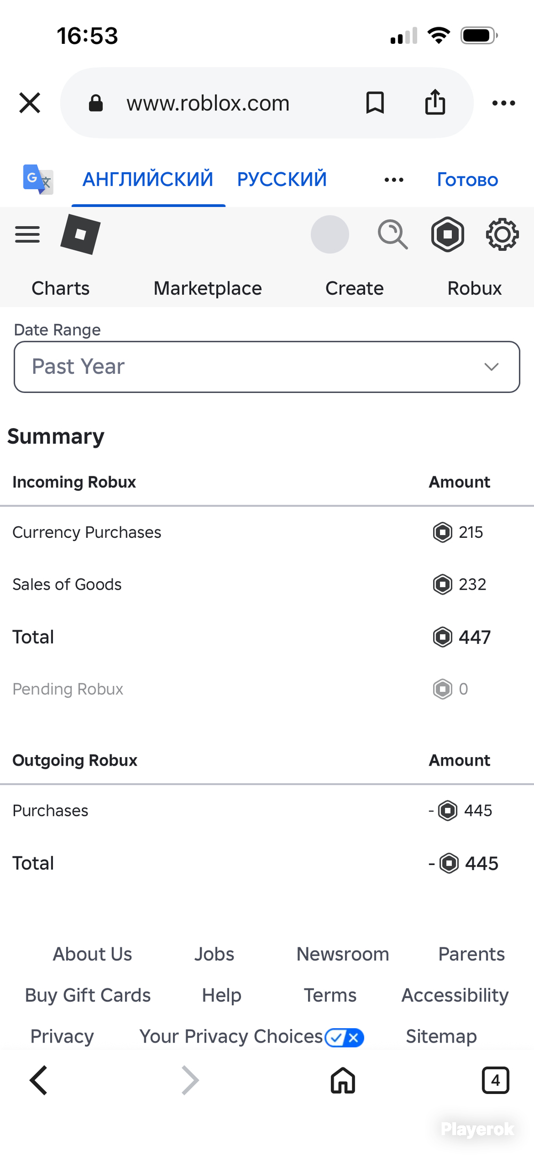Viewport: 534px width, 1157px height.
Task: Tap the www.roblox.com address field
Action: click(208, 103)
